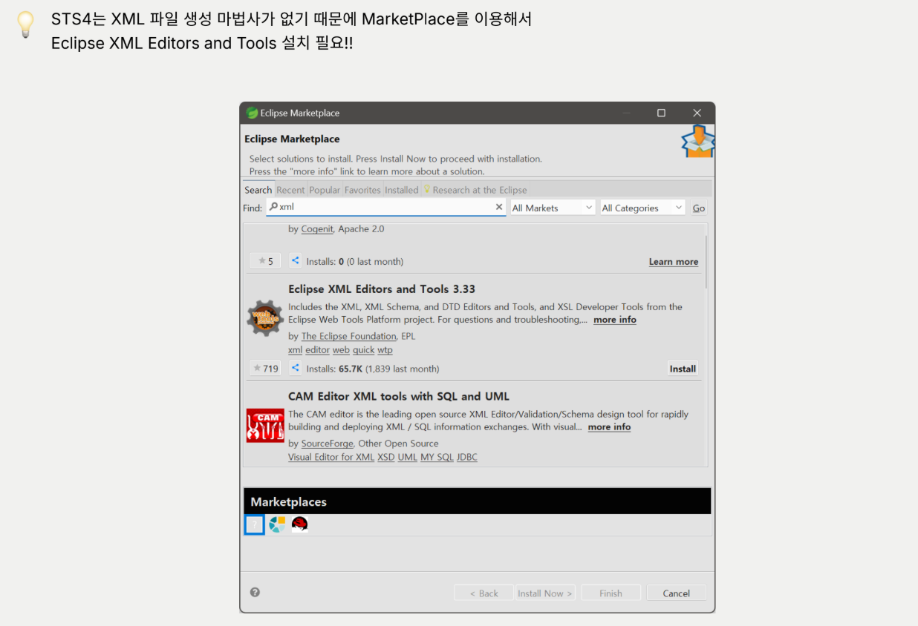The height and width of the screenshot is (626, 918).
Task: Click the Eclipse XML Editors and Tools 3.33 title
Action: pyautogui.click(x=382, y=289)
